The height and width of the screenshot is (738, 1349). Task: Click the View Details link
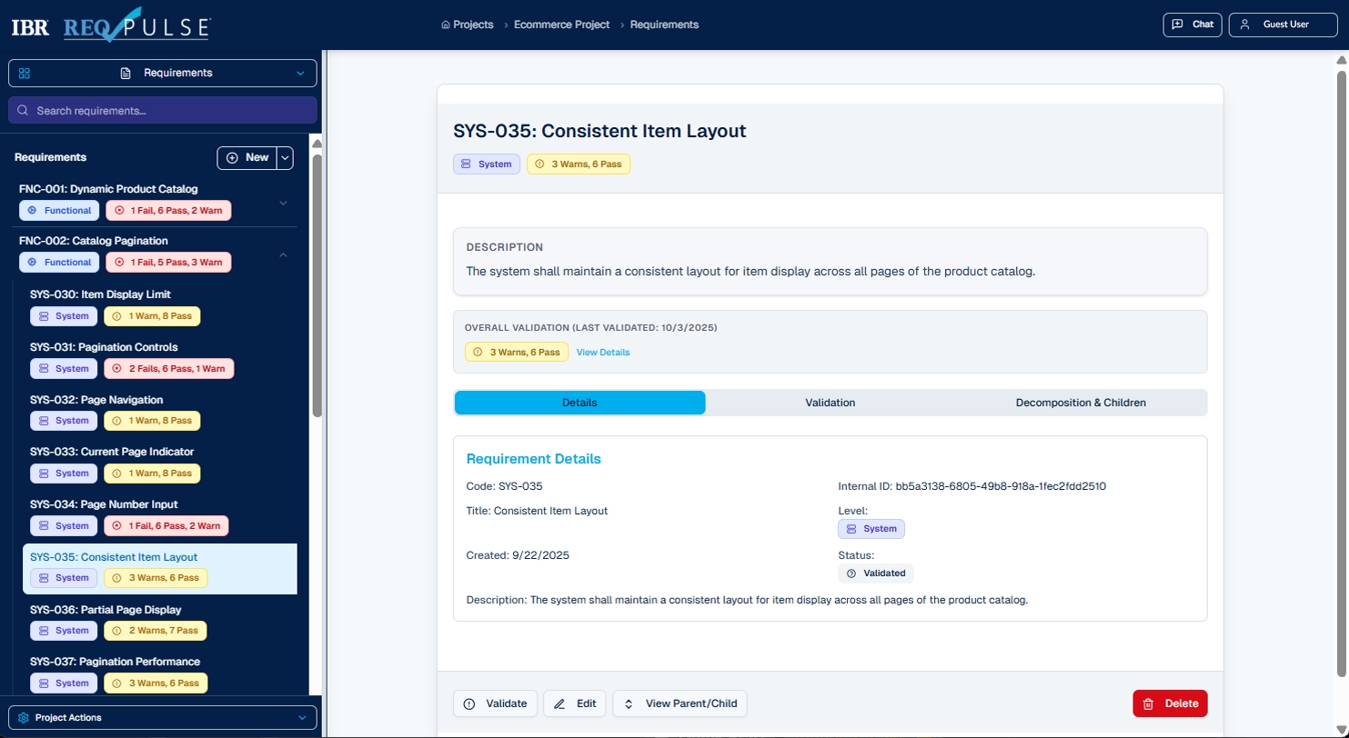point(602,352)
